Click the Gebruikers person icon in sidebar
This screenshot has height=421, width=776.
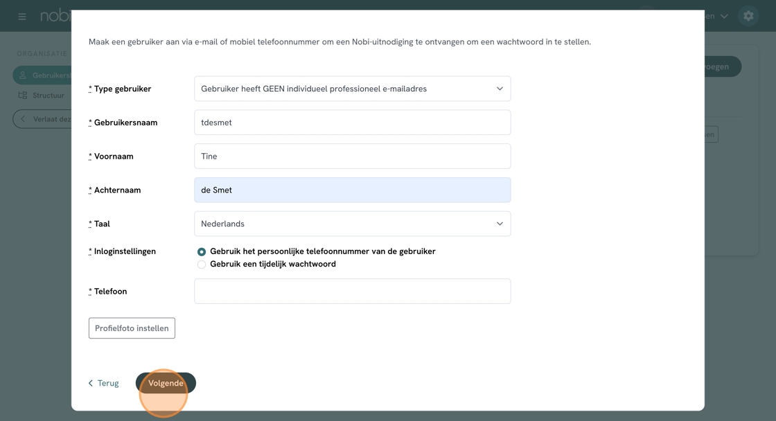coord(23,75)
